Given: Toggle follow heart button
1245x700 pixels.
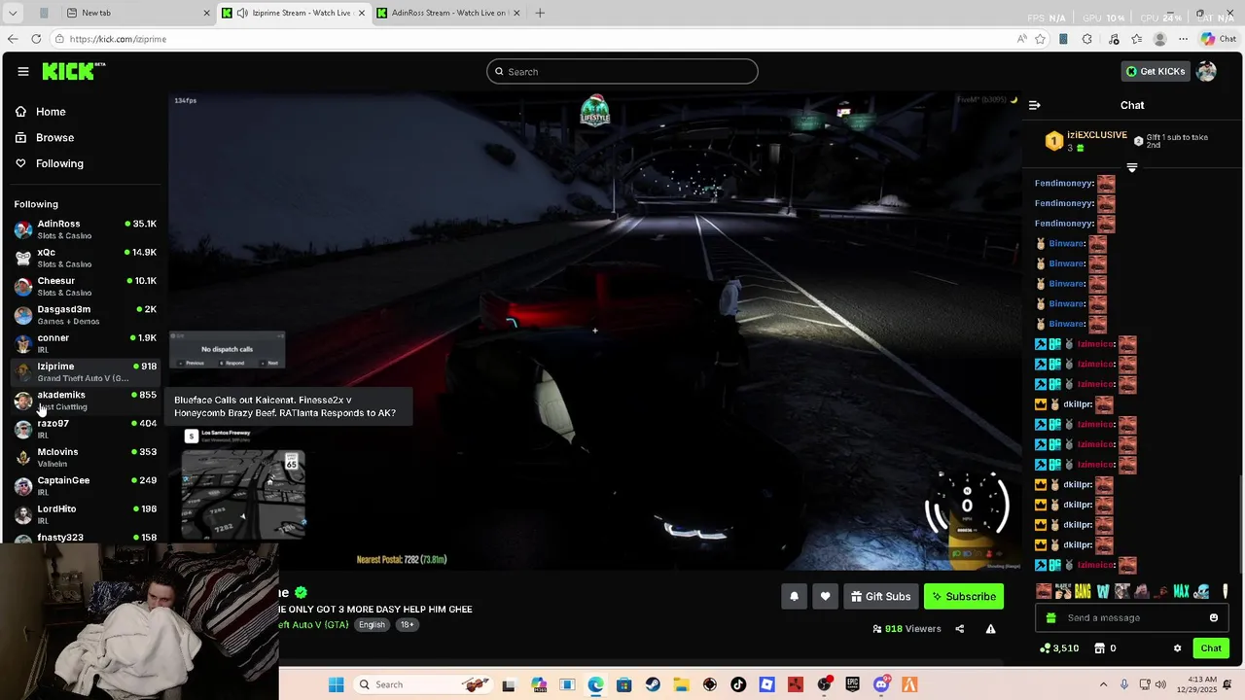Looking at the screenshot, I should pos(825,596).
